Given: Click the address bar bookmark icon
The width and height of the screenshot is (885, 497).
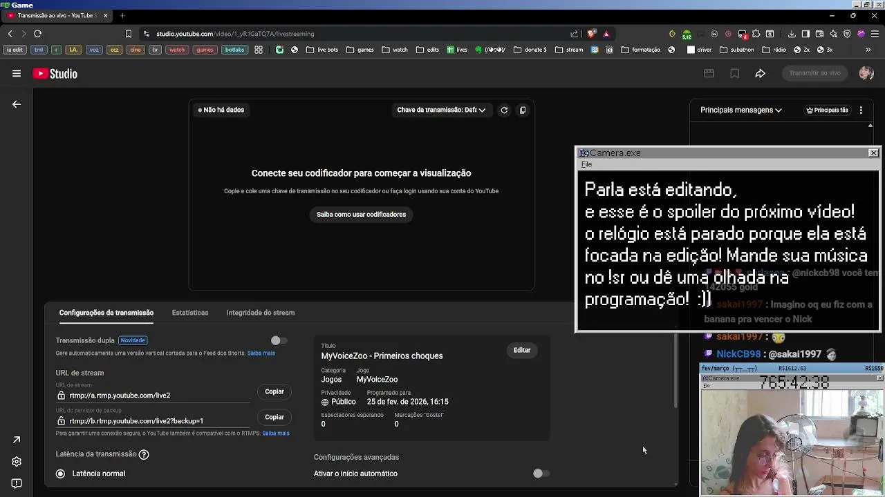Looking at the screenshot, I should pyautogui.click(x=128, y=33).
